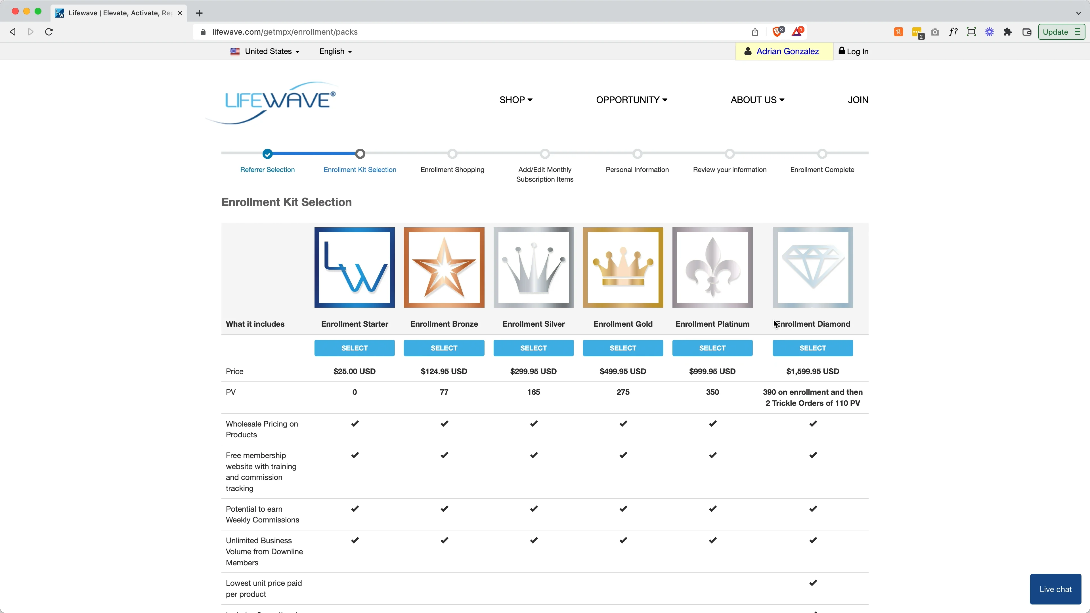Open the Fakespot f? extension icon

pos(953,32)
